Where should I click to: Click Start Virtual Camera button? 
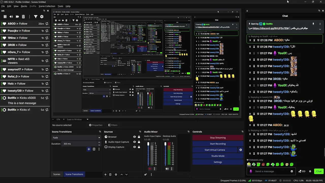[x=215, y=150]
